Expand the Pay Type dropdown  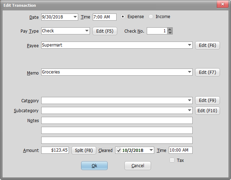click(x=87, y=31)
